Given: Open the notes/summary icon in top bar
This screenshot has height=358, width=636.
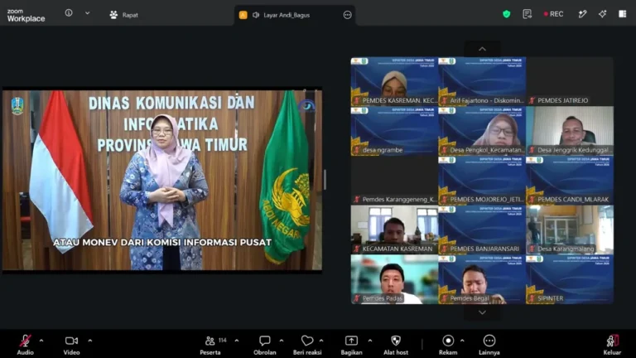Looking at the screenshot, I should point(527,14).
